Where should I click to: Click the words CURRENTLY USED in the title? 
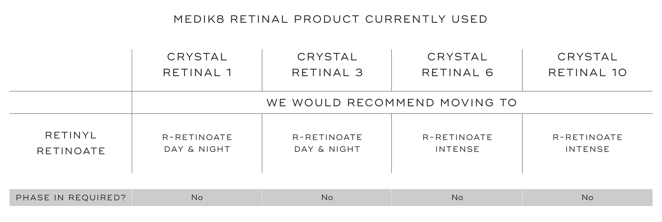426,19
